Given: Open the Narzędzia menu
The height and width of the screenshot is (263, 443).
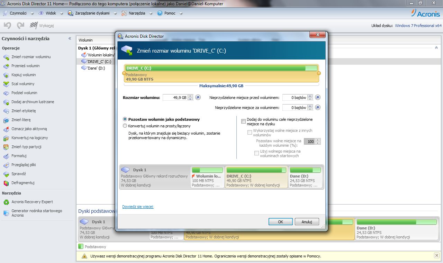Looking at the screenshot, I should point(137,13).
